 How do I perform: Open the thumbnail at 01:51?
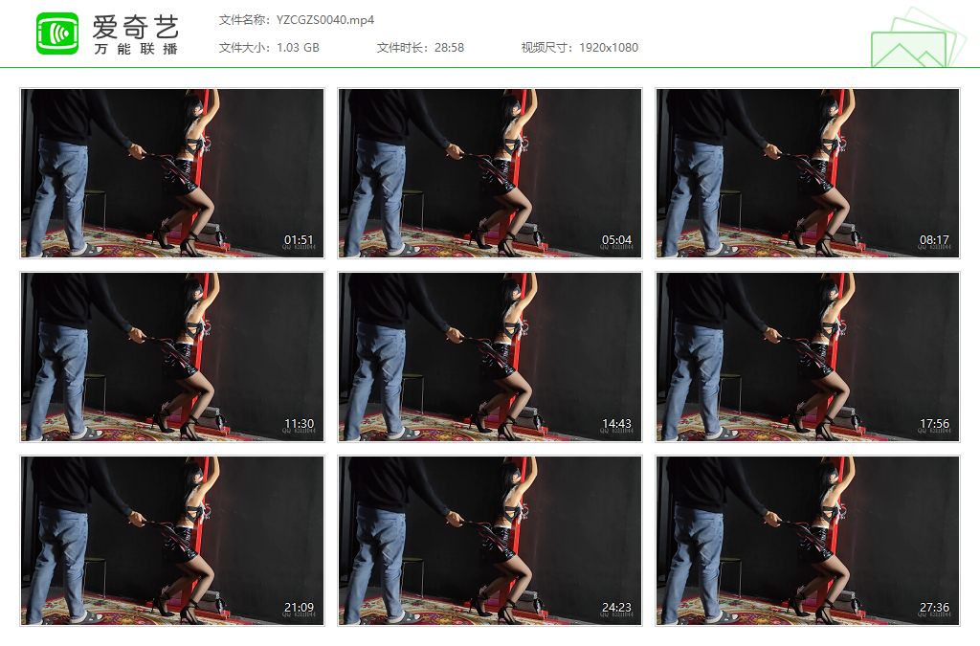pyautogui.click(x=172, y=173)
